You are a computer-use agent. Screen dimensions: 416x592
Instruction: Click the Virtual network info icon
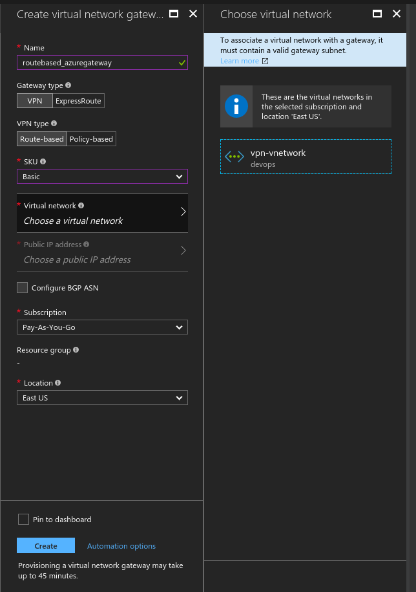coord(81,205)
